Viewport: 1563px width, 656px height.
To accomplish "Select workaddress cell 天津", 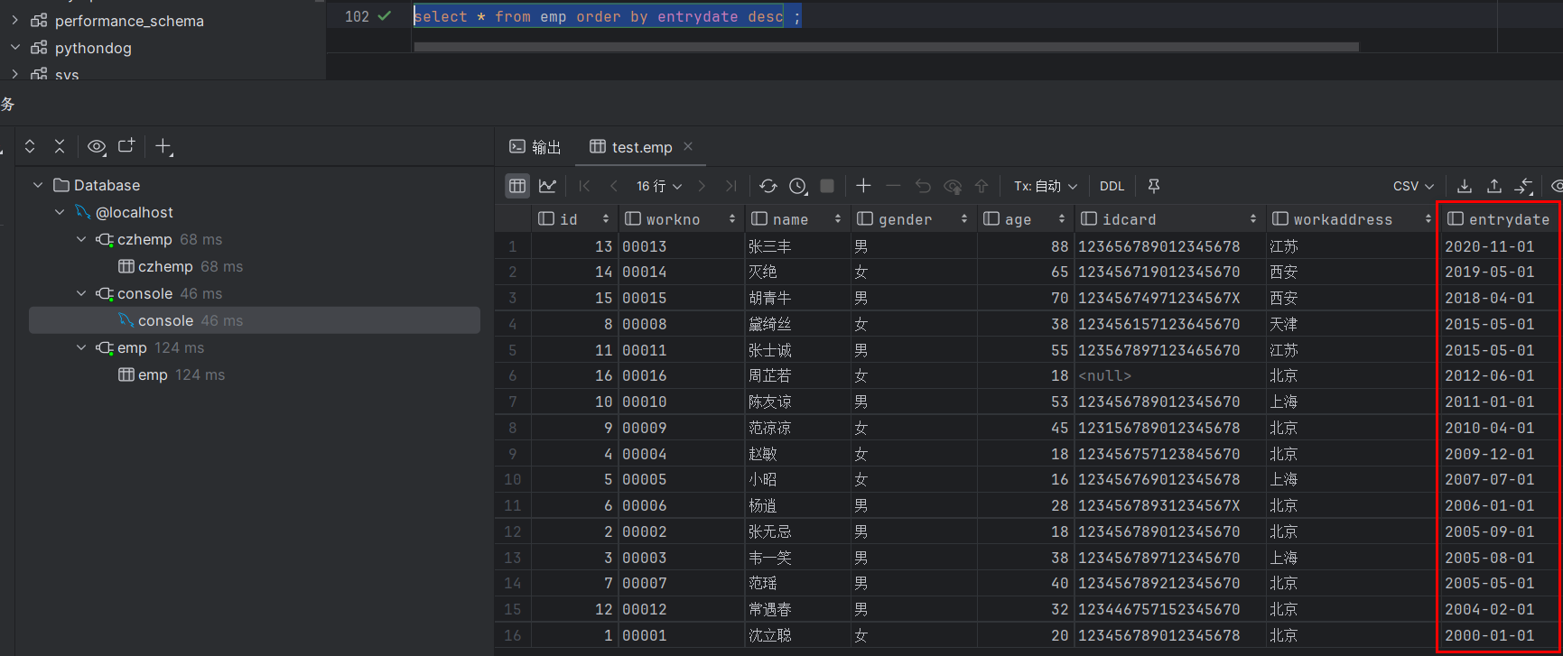I will (x=1352, y=324).
